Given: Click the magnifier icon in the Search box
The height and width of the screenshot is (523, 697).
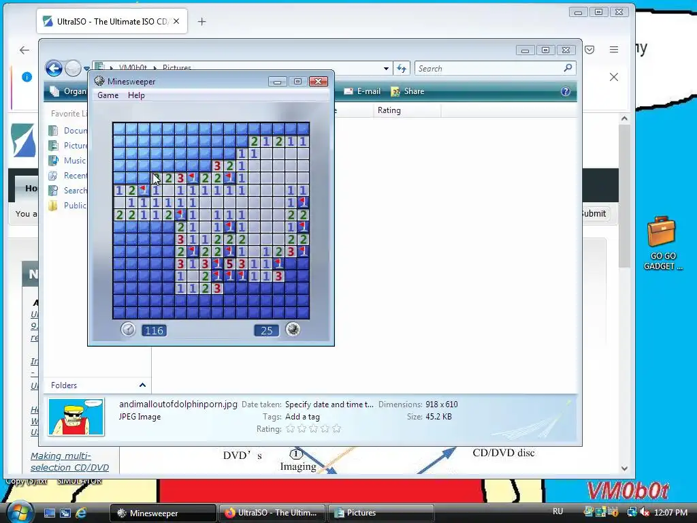Looking at the screenshot, I should (x=568, y=68).
